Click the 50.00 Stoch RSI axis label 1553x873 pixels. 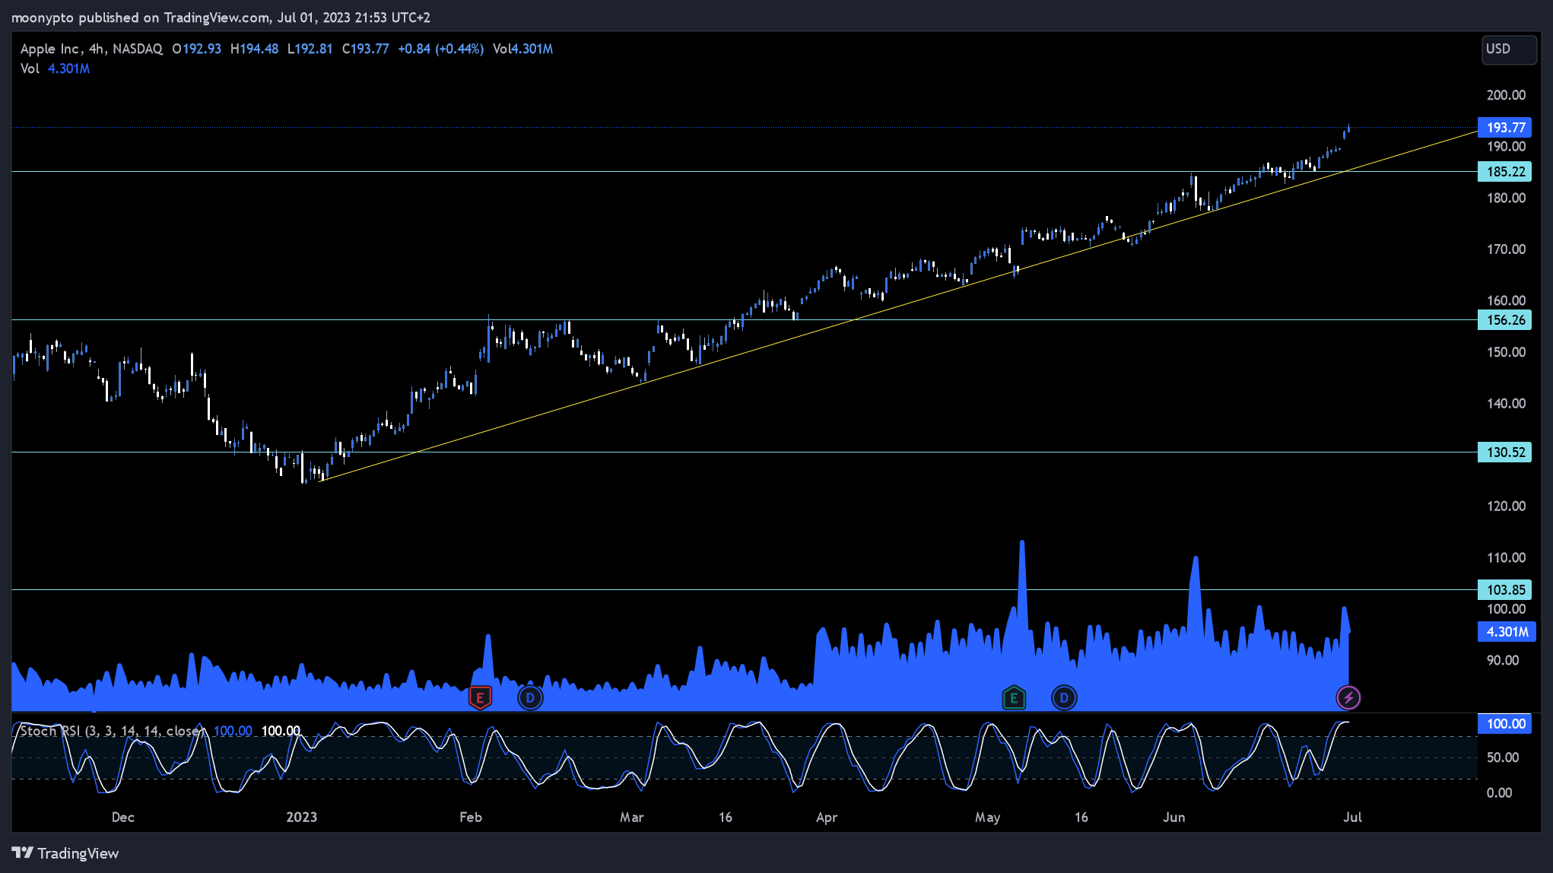pyautogui.click(x=1502, y=758)
